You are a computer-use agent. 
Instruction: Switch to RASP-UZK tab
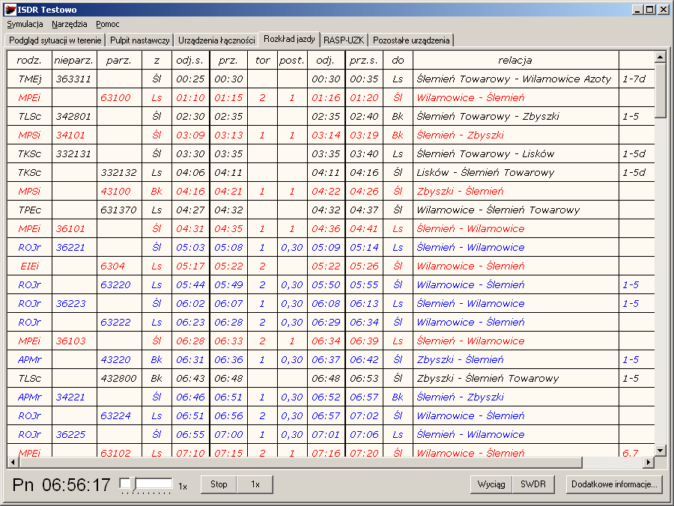344,40
